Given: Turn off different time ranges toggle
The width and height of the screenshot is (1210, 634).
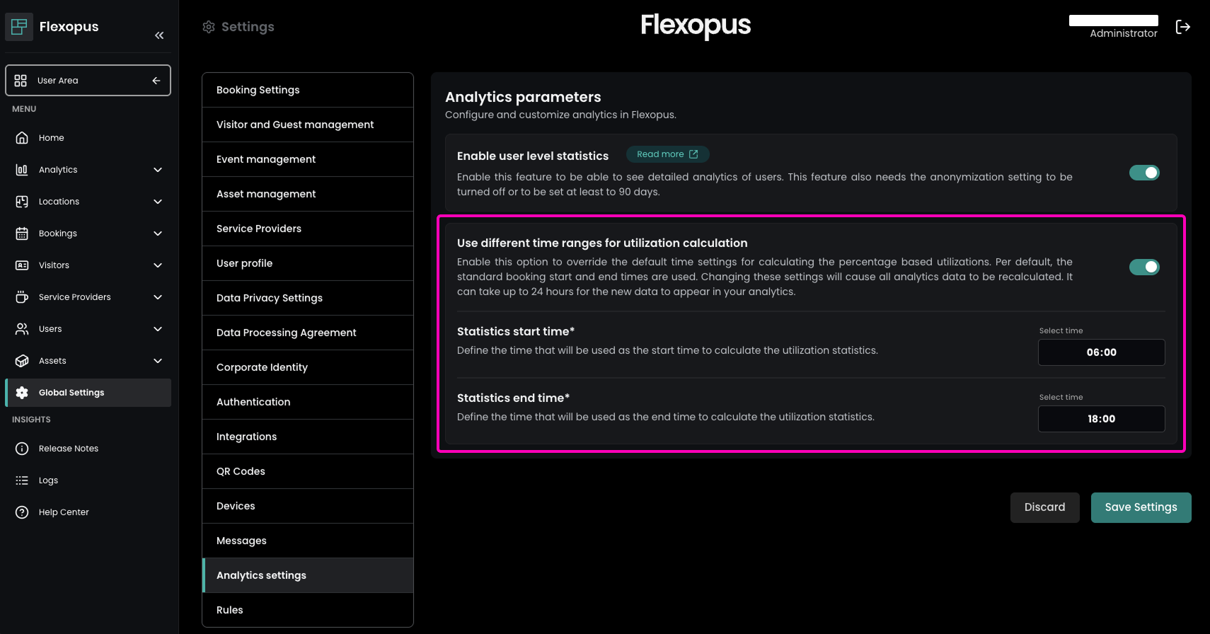Looking at the screenshot, I should tap(1143, 267).
